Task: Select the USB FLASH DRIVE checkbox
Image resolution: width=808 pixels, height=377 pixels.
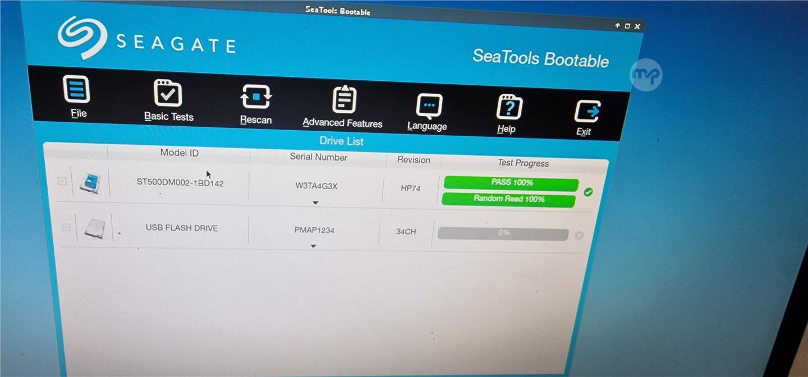Action: coord(66,227)
